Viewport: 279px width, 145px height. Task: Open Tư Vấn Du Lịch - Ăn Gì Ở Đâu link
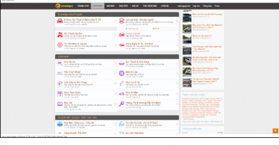pyautogui.click(x=142, y=123)
